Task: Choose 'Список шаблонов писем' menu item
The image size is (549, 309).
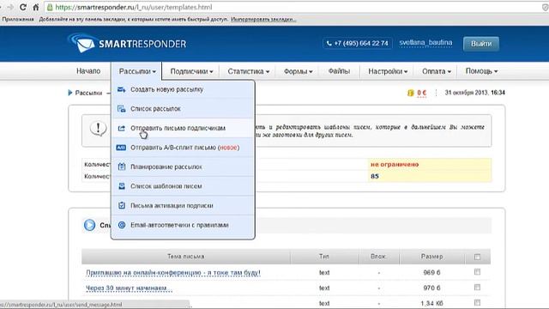Action: [183, 186]
